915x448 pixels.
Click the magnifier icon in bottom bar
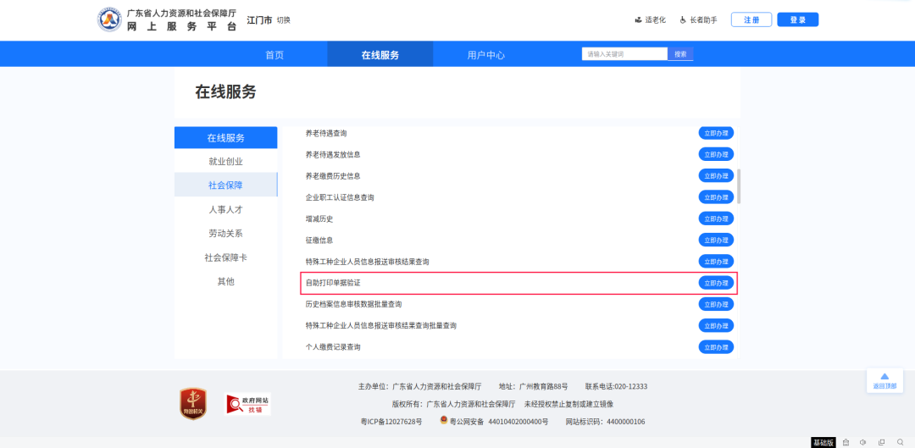coord(900,442)
